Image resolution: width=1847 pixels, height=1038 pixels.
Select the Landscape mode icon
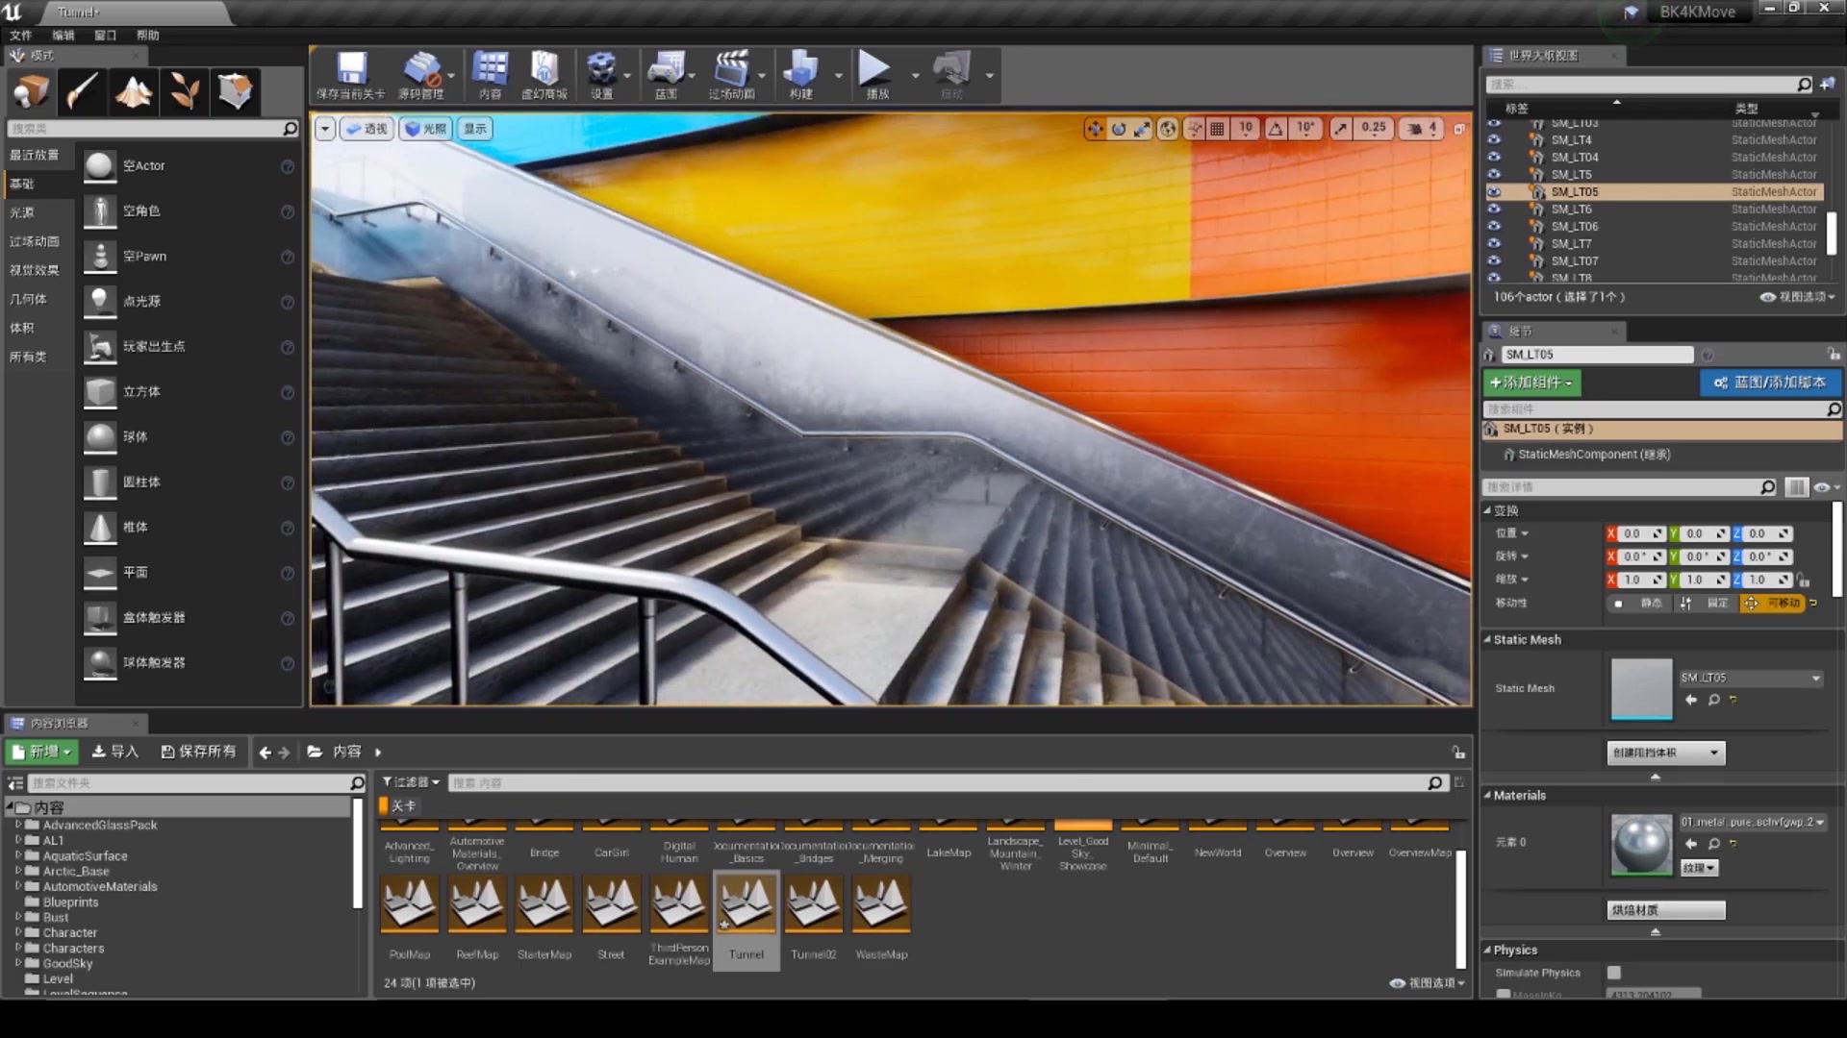click(x=133, y=92)
